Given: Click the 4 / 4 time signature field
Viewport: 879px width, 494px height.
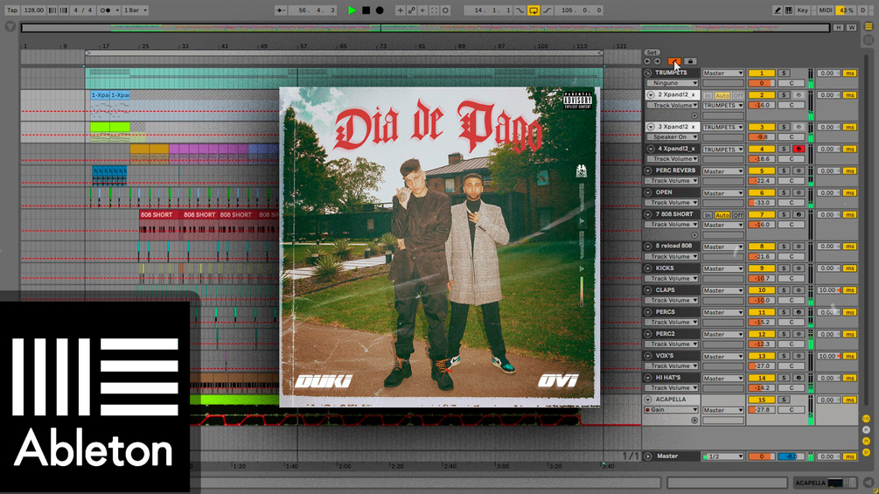Looking at the screenshot, I should (82, 10).
